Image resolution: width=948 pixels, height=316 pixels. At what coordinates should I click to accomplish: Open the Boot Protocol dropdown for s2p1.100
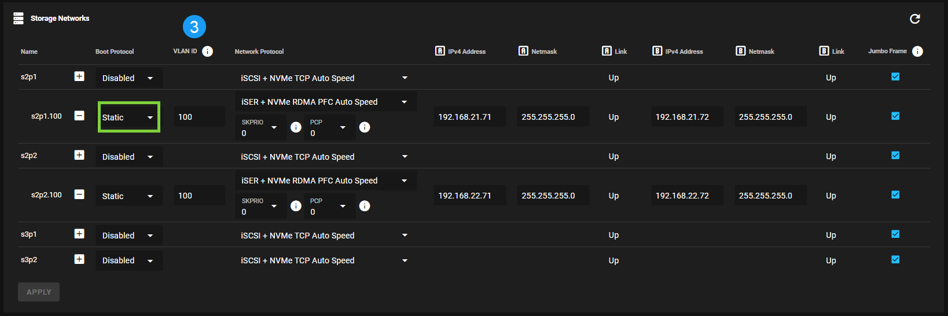click(128, 117)
